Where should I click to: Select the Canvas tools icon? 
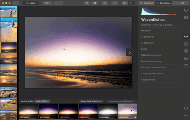click(186, 18)
